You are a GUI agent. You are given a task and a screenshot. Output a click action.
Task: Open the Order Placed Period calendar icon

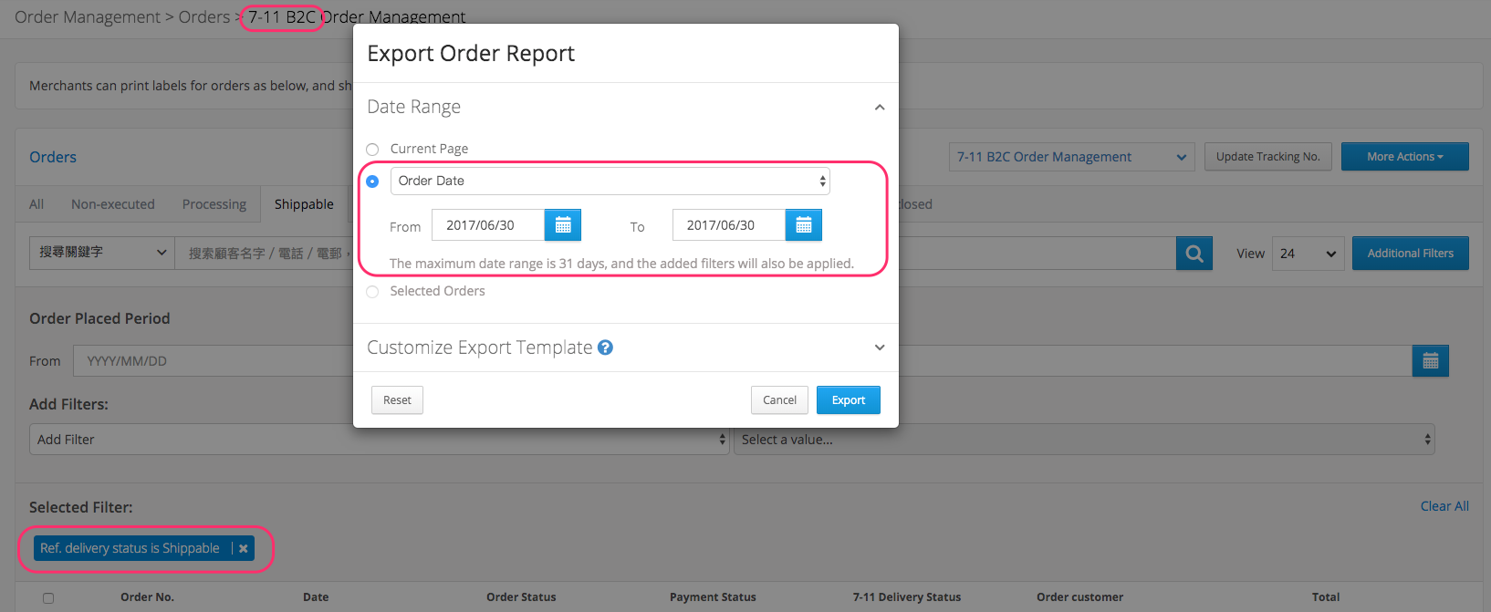[1430, 361]
